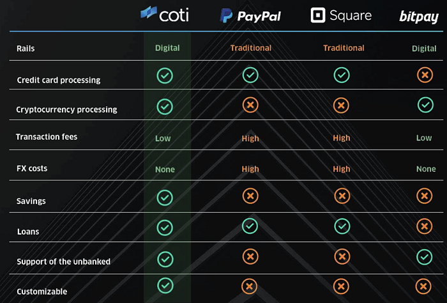Click COTI's Digital rails value
The height and width of the screenshot is (303, 447).
pos(167,48)
